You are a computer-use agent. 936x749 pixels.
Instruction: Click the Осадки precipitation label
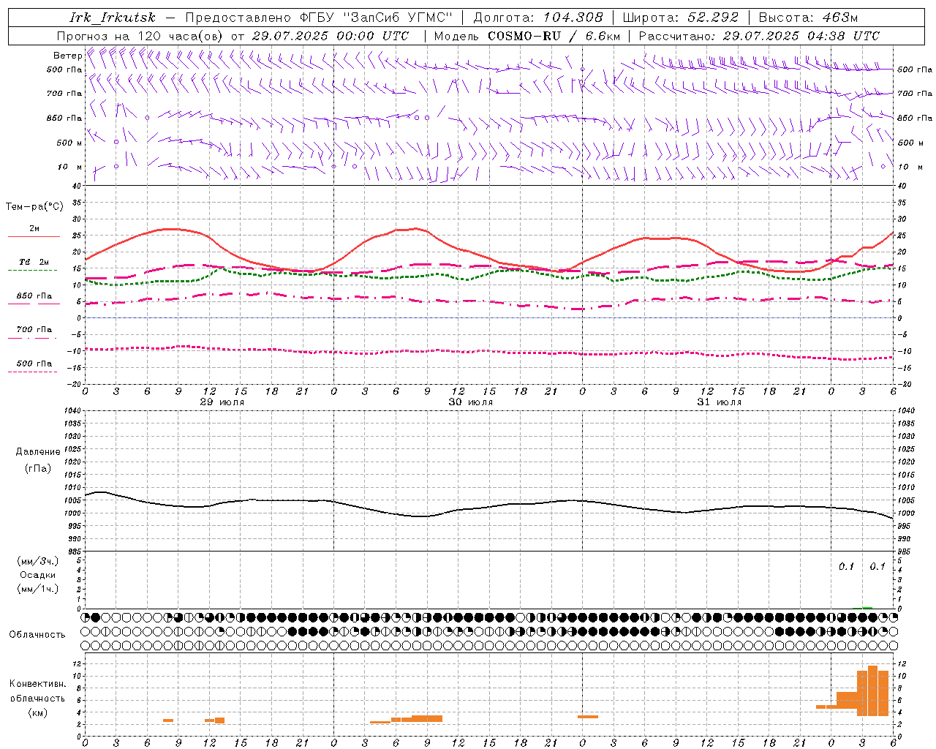(38, 575)
